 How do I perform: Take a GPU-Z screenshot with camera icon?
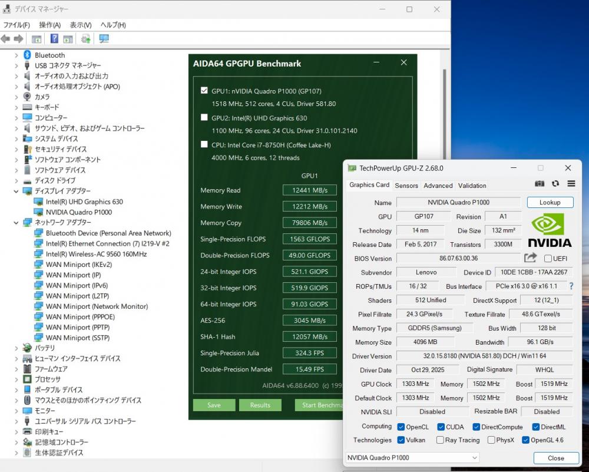pyautogui.click(x=540, y=184)
